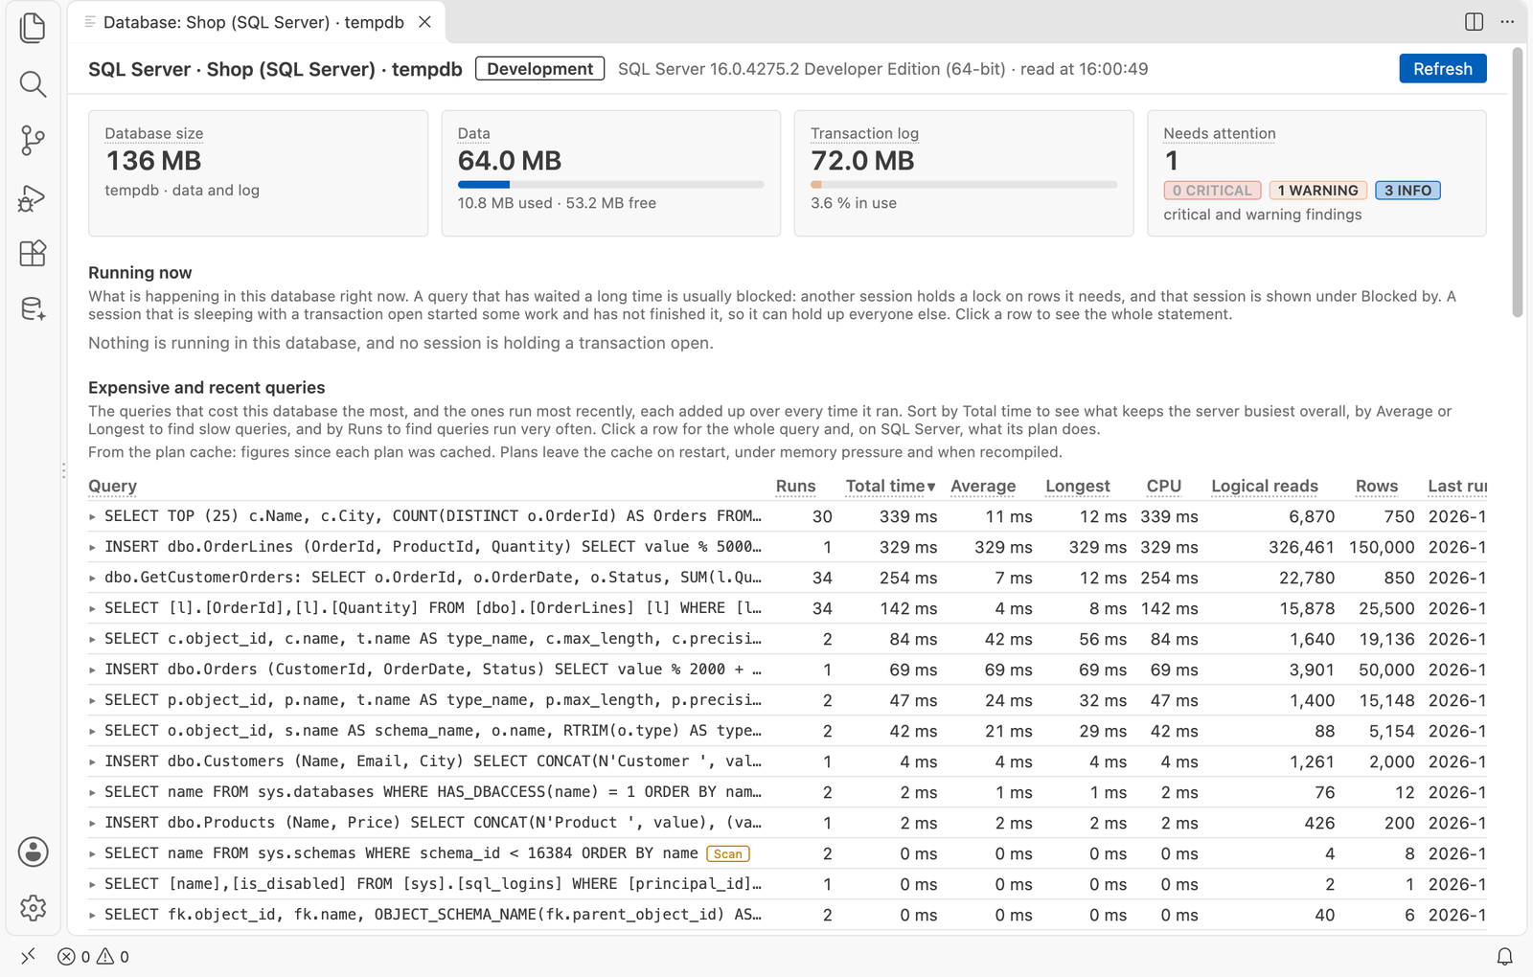1533x977 pixels.
Task: Open the Search sidebar icon
Action: click(33, 84)
